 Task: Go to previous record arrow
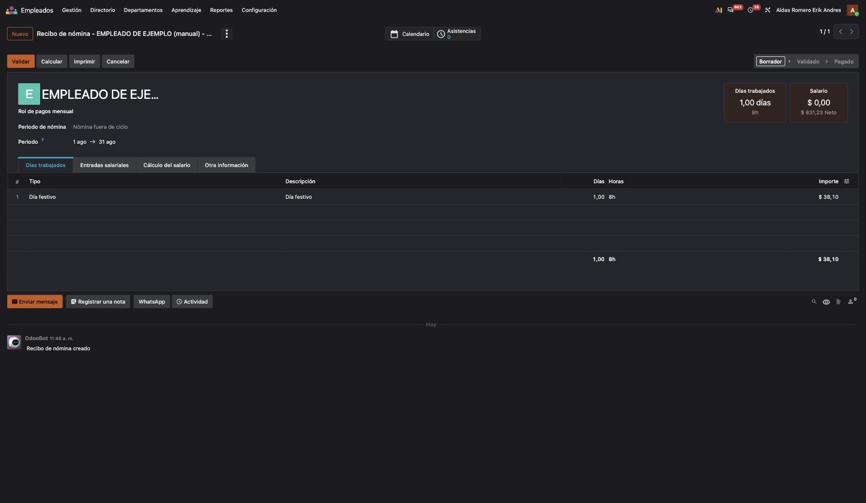[841, 31]
